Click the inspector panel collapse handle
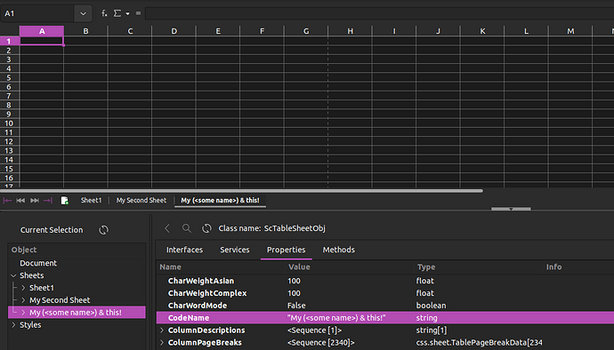614x350 pixels. point(511,209)
